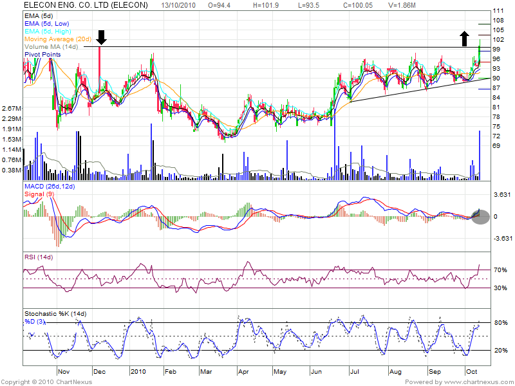Viewport: 515px width, 386px height.
Task: Click the 2010 label on the time axis
Action: (139, 371)
